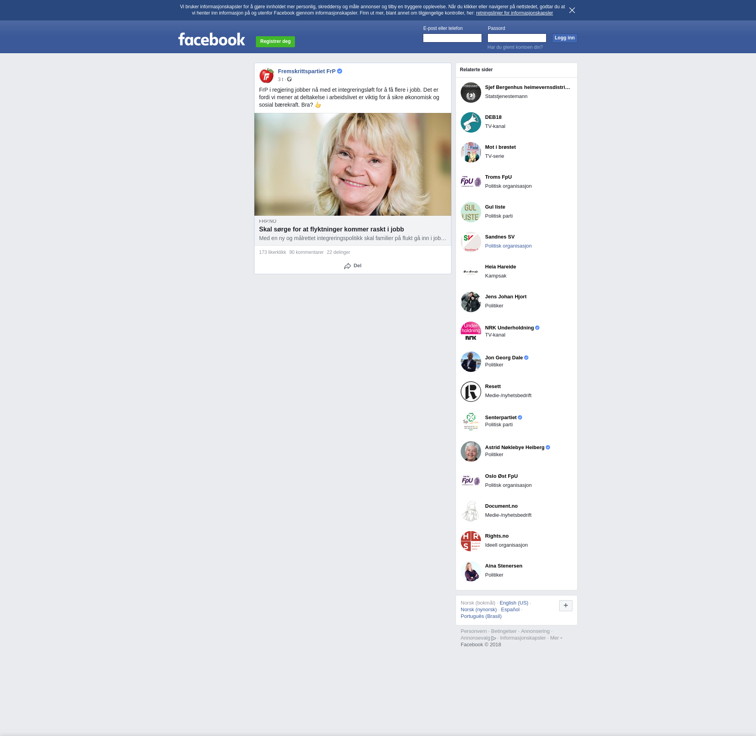Viewport: 756px width, 736px height.
Task: Switch language to English (US)
Action: coord(514,603)
